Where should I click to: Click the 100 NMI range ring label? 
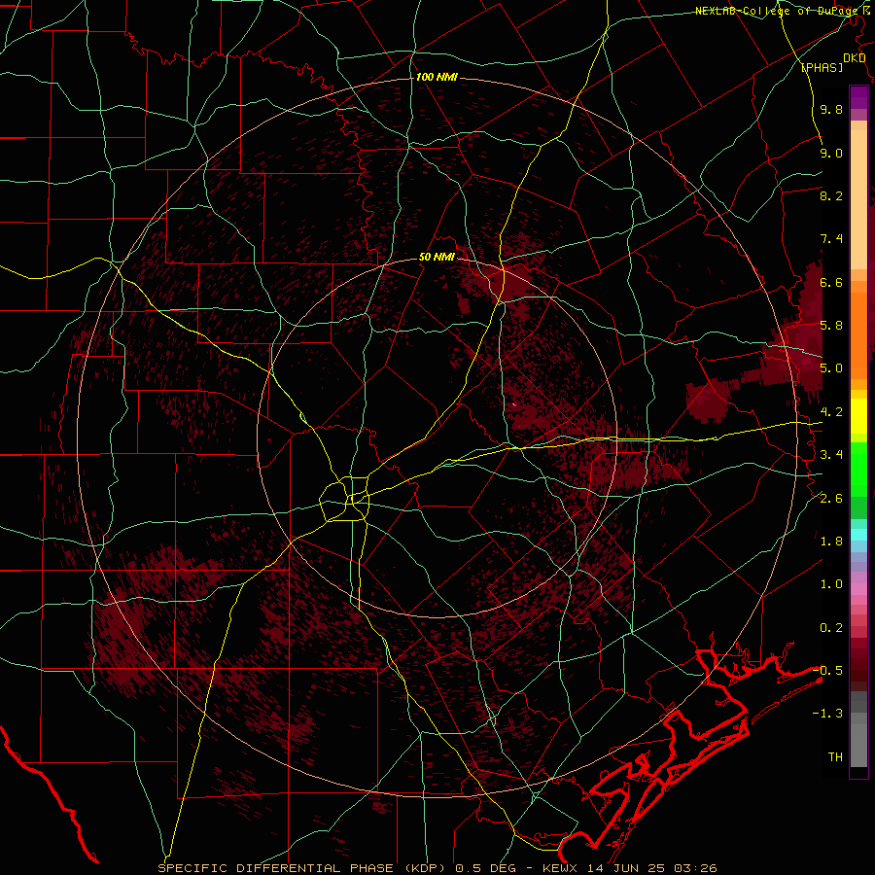tap(437, 77)
